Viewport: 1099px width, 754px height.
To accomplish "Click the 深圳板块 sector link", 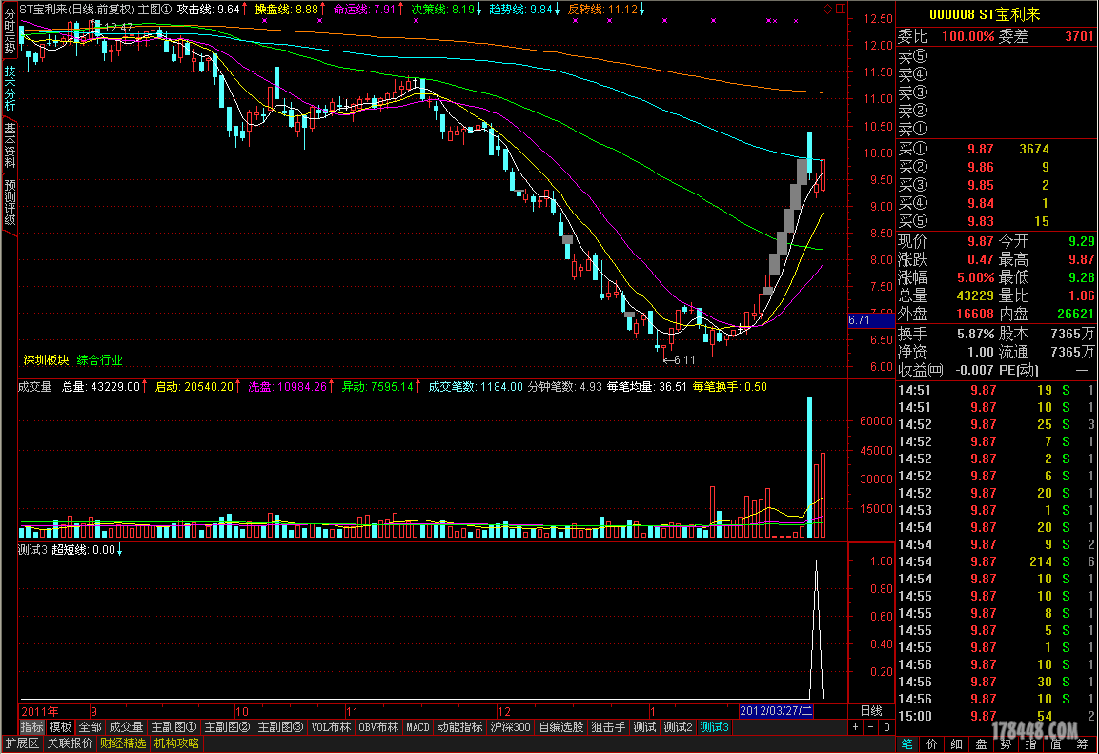I will click(x=47, y=360).
